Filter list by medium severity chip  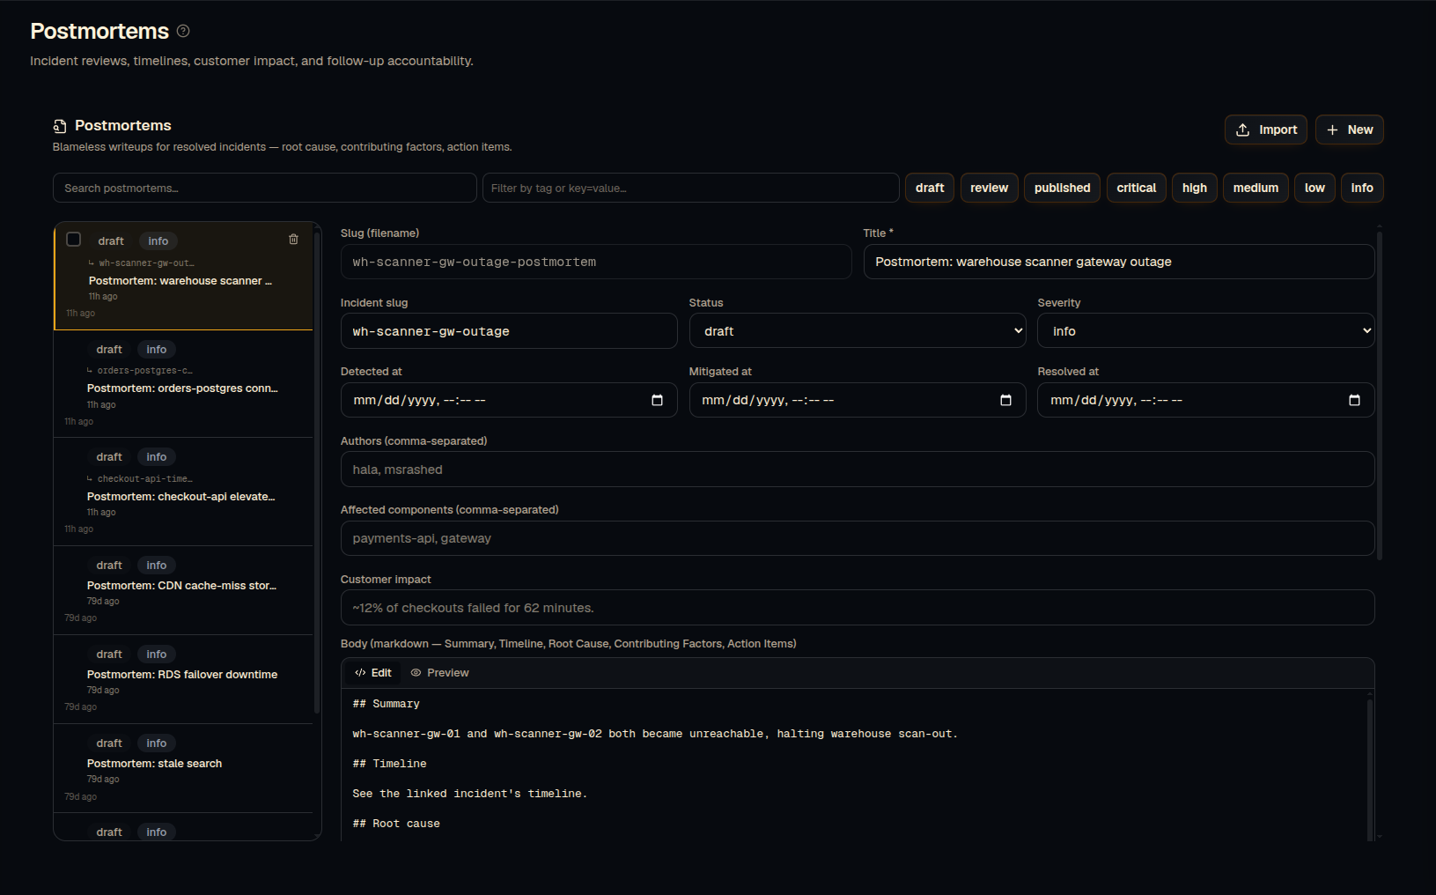click(x=1256, y=188)
